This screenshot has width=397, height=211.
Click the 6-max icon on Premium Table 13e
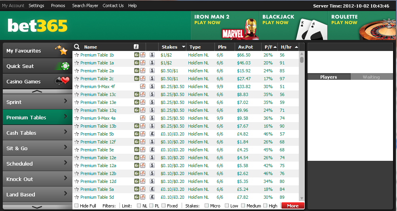(x=137, y=102)
